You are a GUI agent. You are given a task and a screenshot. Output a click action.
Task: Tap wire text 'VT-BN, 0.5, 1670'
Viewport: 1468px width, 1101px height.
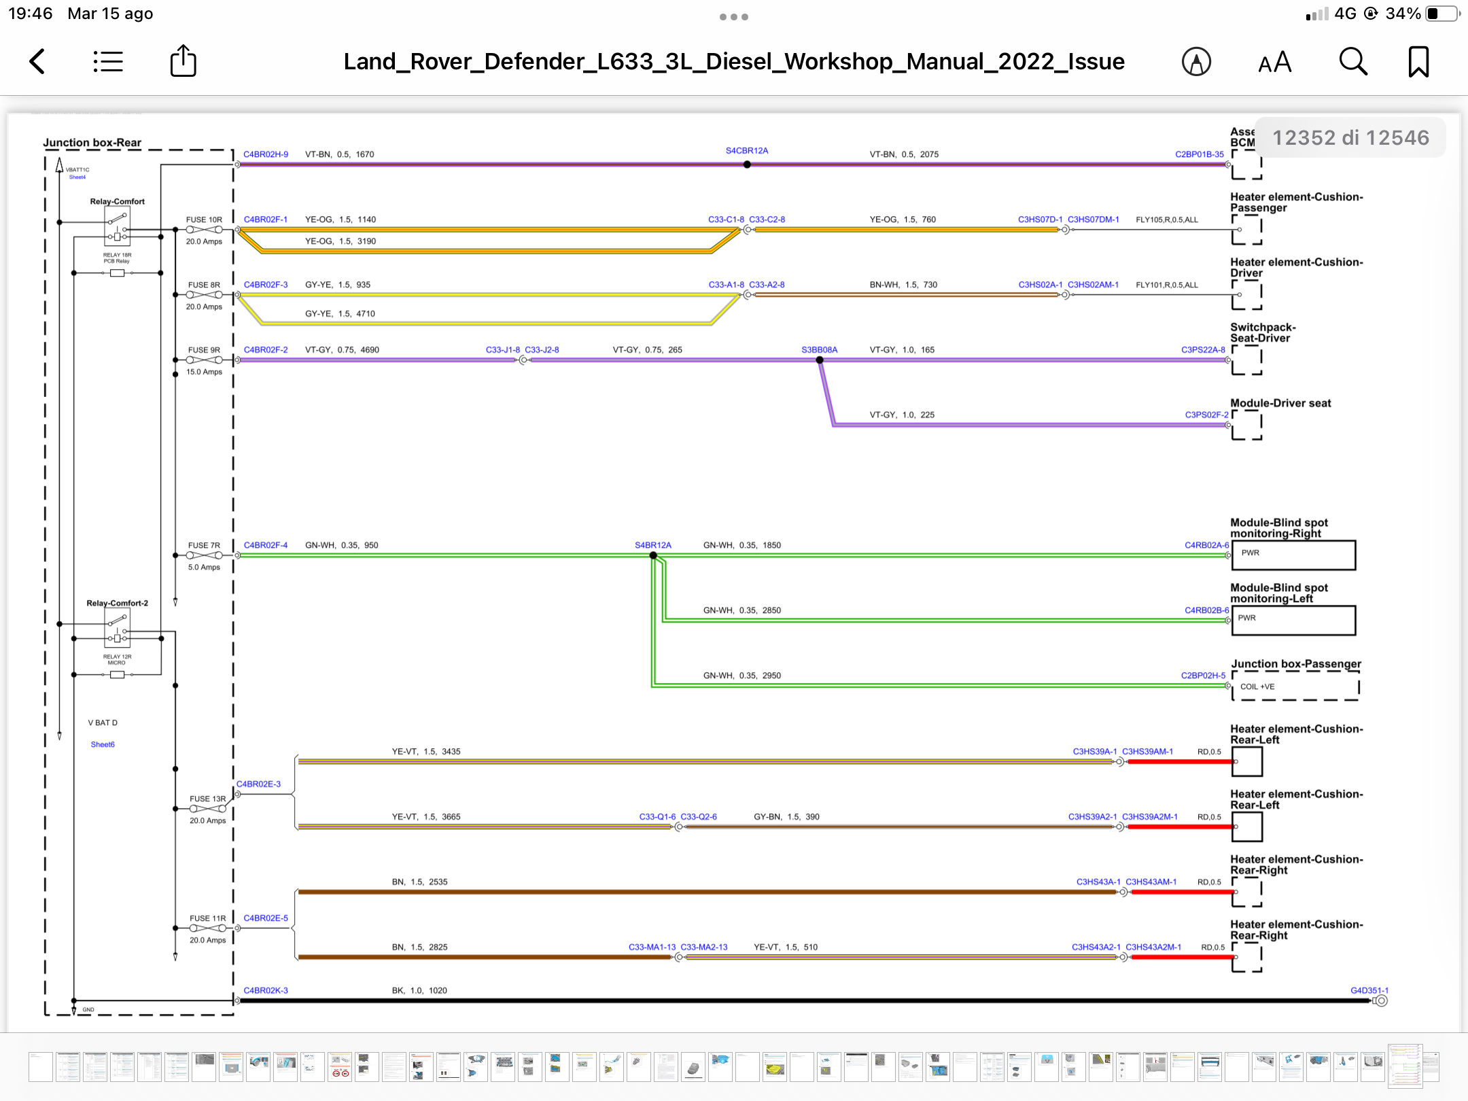coord(339,154)
